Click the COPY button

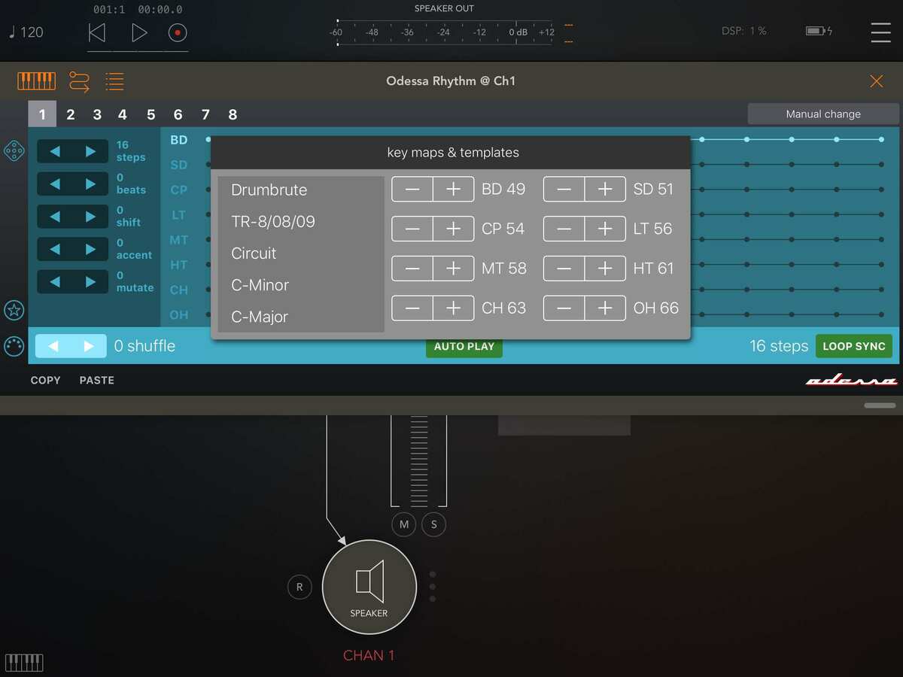(45, 381)
